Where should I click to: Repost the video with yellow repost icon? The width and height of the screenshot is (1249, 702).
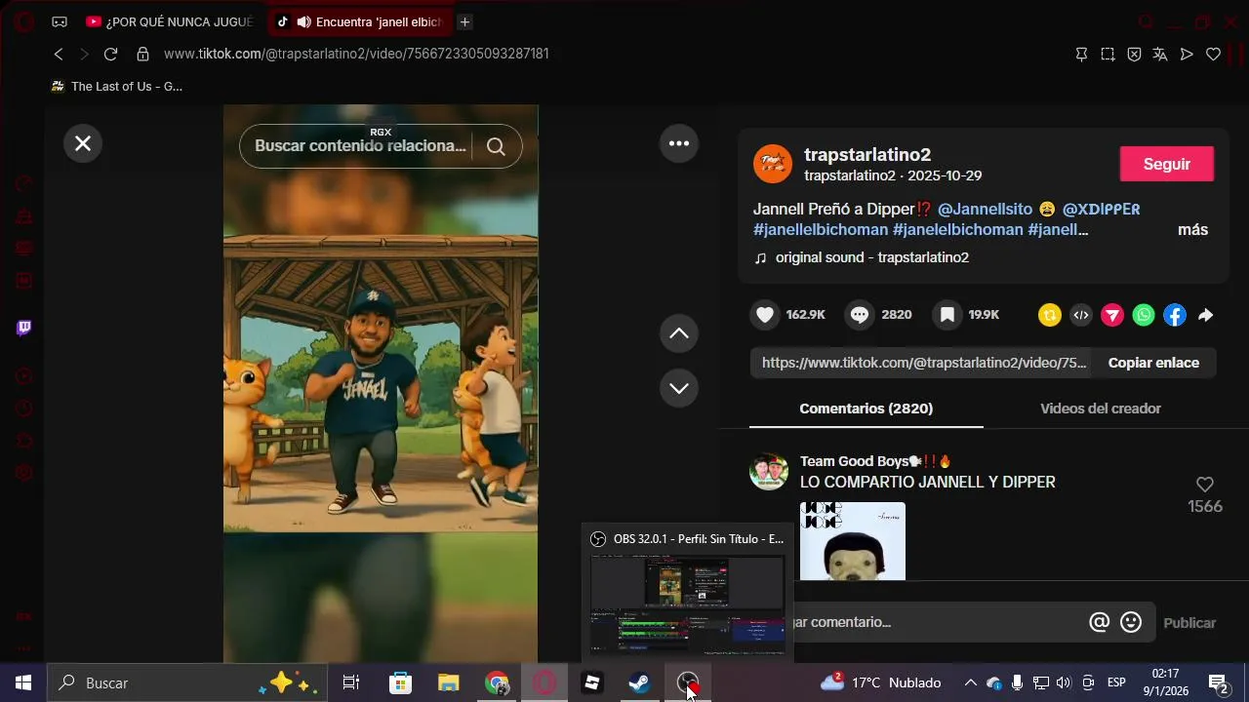pos(1050,315)
